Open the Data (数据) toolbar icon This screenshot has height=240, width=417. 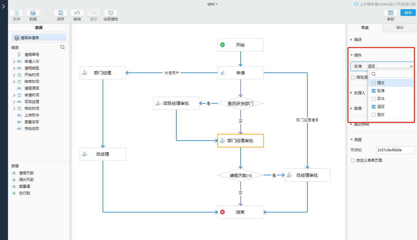[x=33, y=13]
